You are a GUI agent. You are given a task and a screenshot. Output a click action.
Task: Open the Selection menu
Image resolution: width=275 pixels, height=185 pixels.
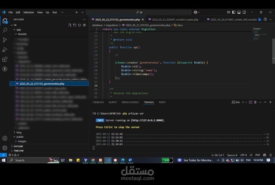click(x=29, y=12)
